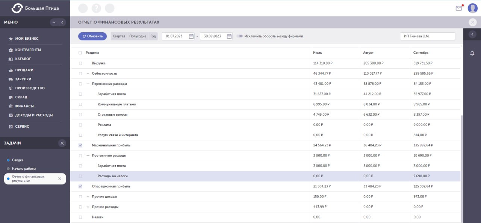Select the Квартал period tab
The width and height of the screenshot is (481, 223).
119,36
